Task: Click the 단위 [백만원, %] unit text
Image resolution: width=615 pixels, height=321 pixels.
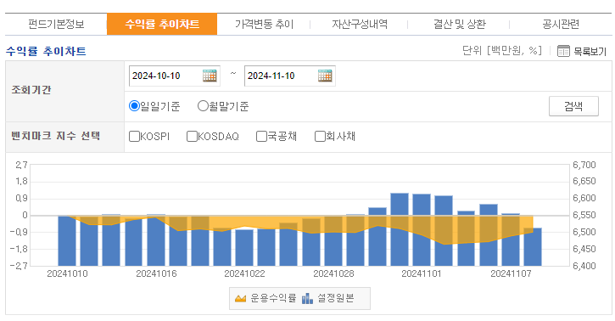Action: click(501, 51)
